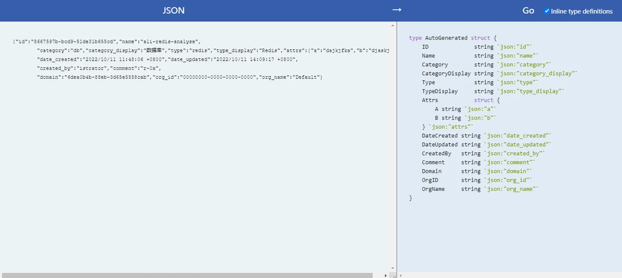Screen dimensions: 622x278
Task: Click the type AutoGenerated struct line
Action: tap(453, 38)
